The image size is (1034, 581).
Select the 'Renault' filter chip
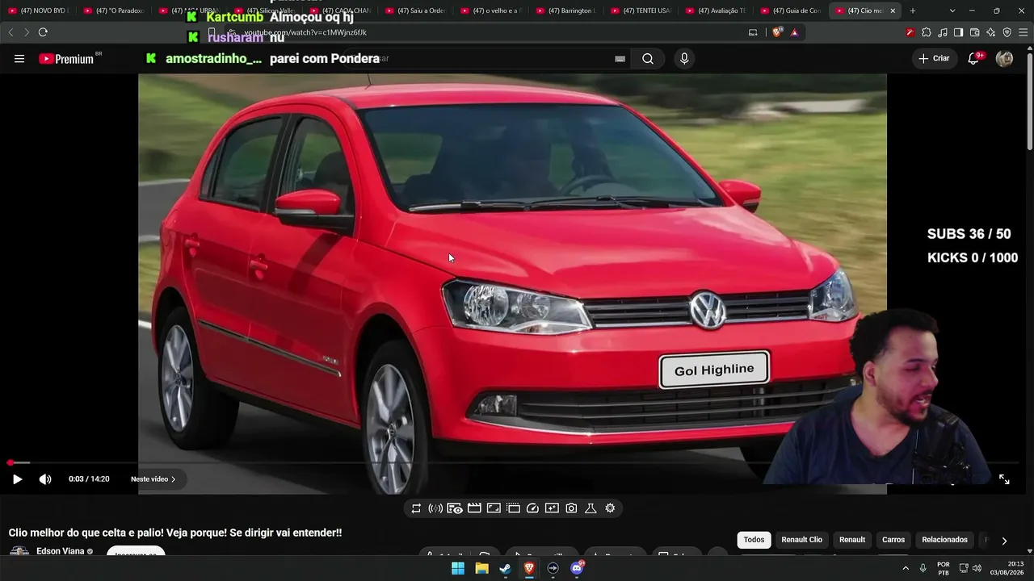coord(852,540)
